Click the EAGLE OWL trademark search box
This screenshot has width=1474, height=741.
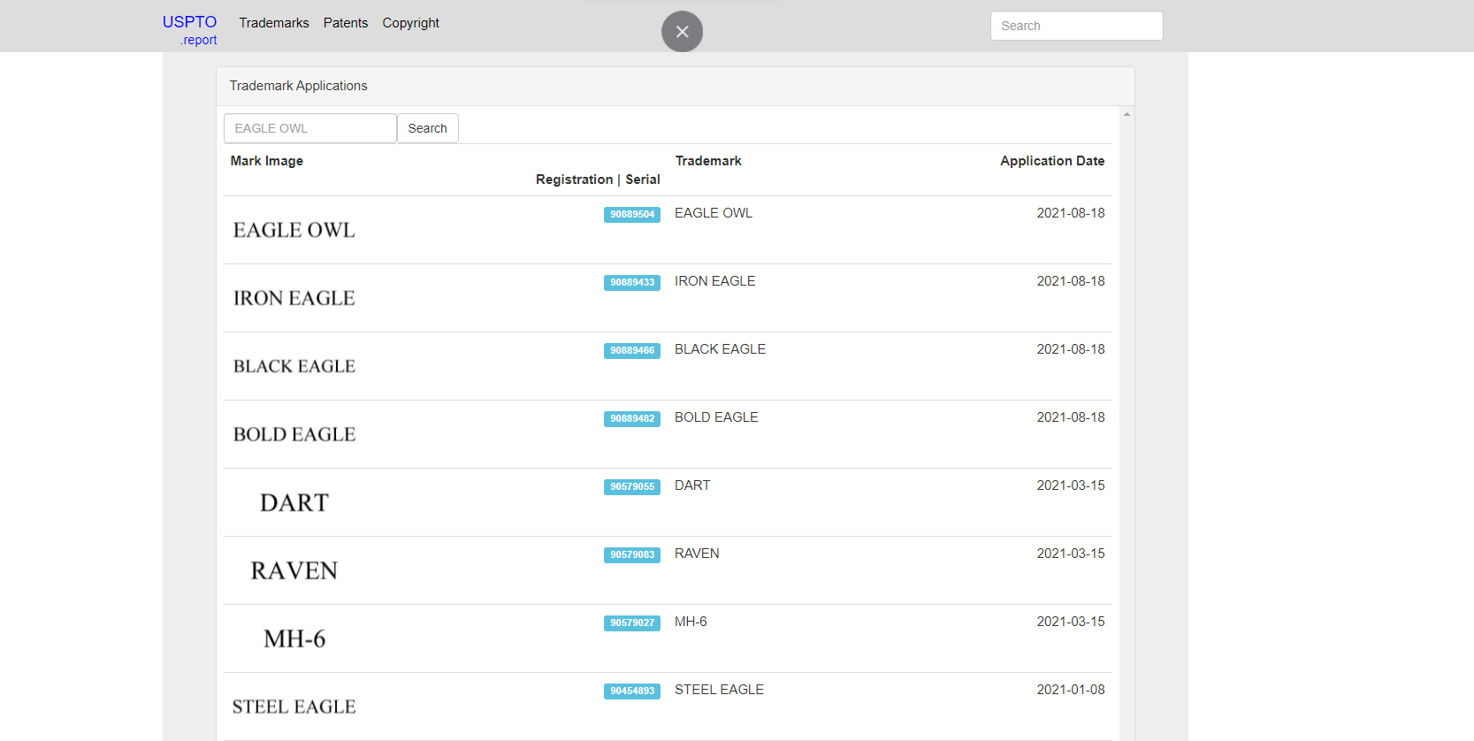pyautogui.click(x=310, y=128)
